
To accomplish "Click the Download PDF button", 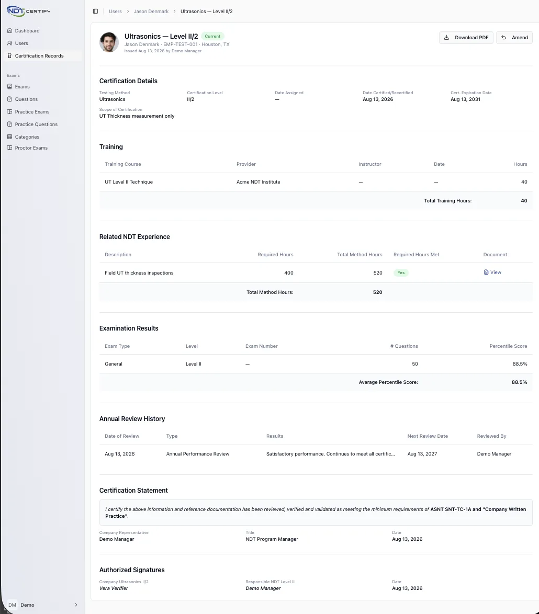I will click(x=466, y=38).
